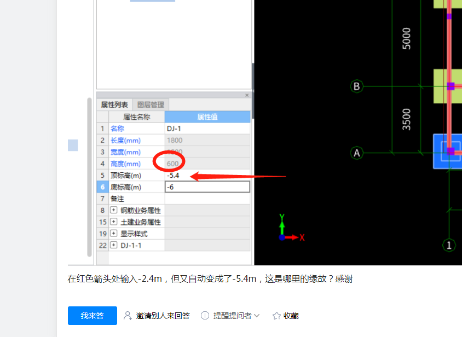Viewport: 462px width, 337px height.
Task: Click the 5000 dimension label
Action: coord(406,39)
